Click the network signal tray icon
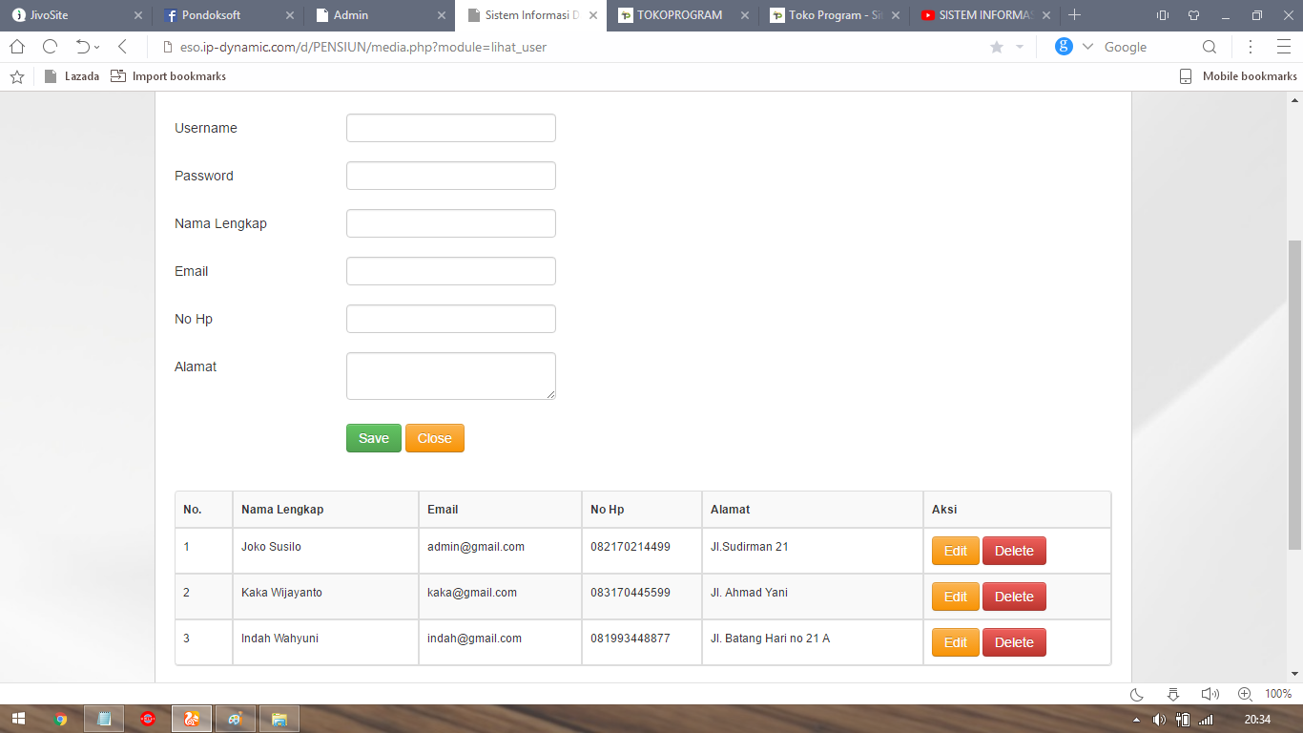The height and width of the screenshot is (733, 1303). pos(1206,720)
